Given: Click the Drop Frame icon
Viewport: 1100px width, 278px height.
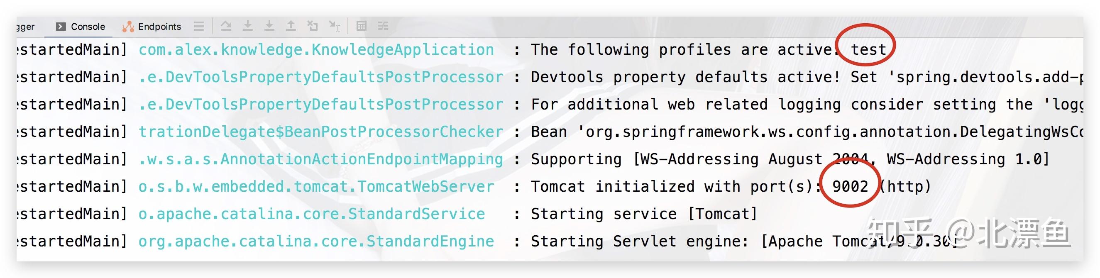Looking at the screenshot, I should click(313, 27).
